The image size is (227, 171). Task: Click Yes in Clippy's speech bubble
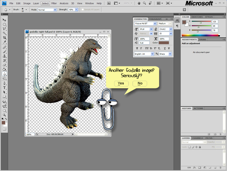pos(121,83)
